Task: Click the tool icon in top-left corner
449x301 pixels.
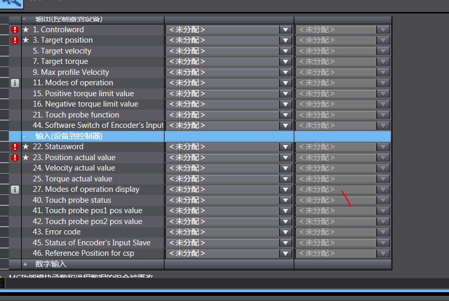Action: coord(11,3)
